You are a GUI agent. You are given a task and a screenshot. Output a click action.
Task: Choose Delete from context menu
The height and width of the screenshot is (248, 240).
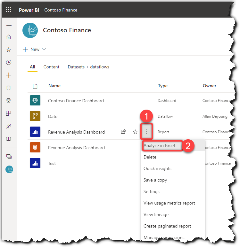coord(150,157)
